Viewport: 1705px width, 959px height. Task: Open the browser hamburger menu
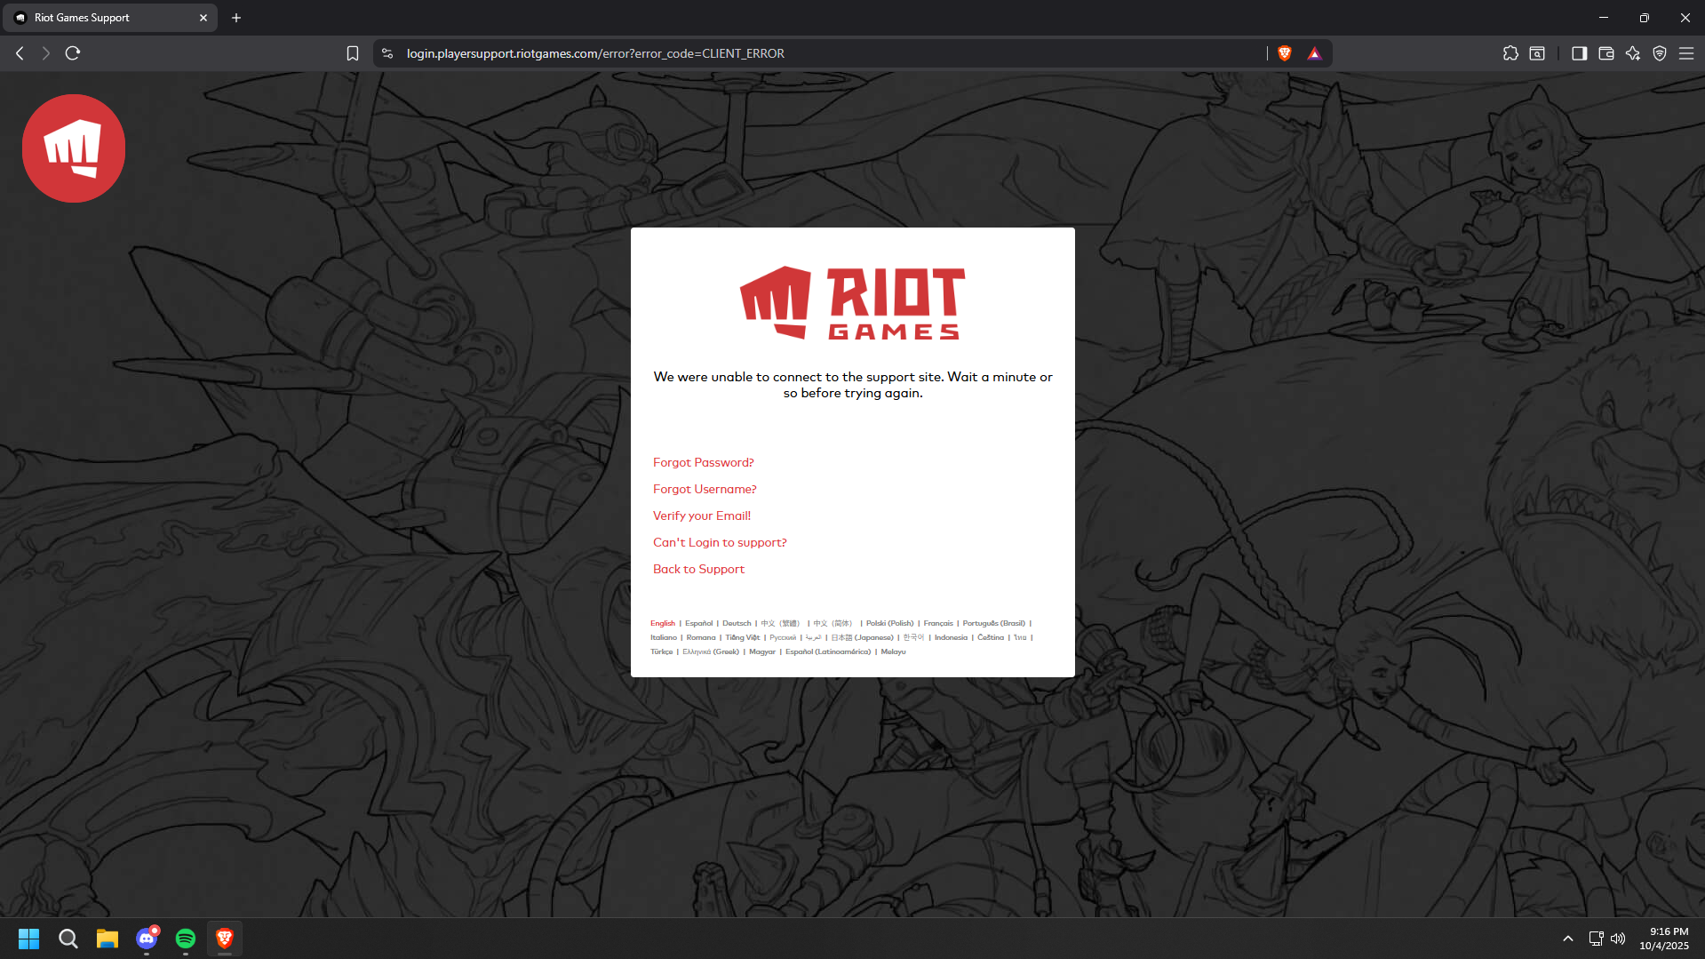click(x=1686, y=53)
